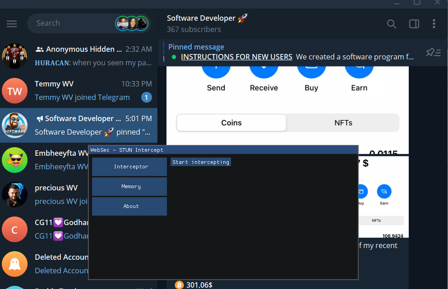The height and width of the screenshot is (289, 448).
Task: Click the WebSec - STUN Intercept title bar
Action: coord(223,150)
